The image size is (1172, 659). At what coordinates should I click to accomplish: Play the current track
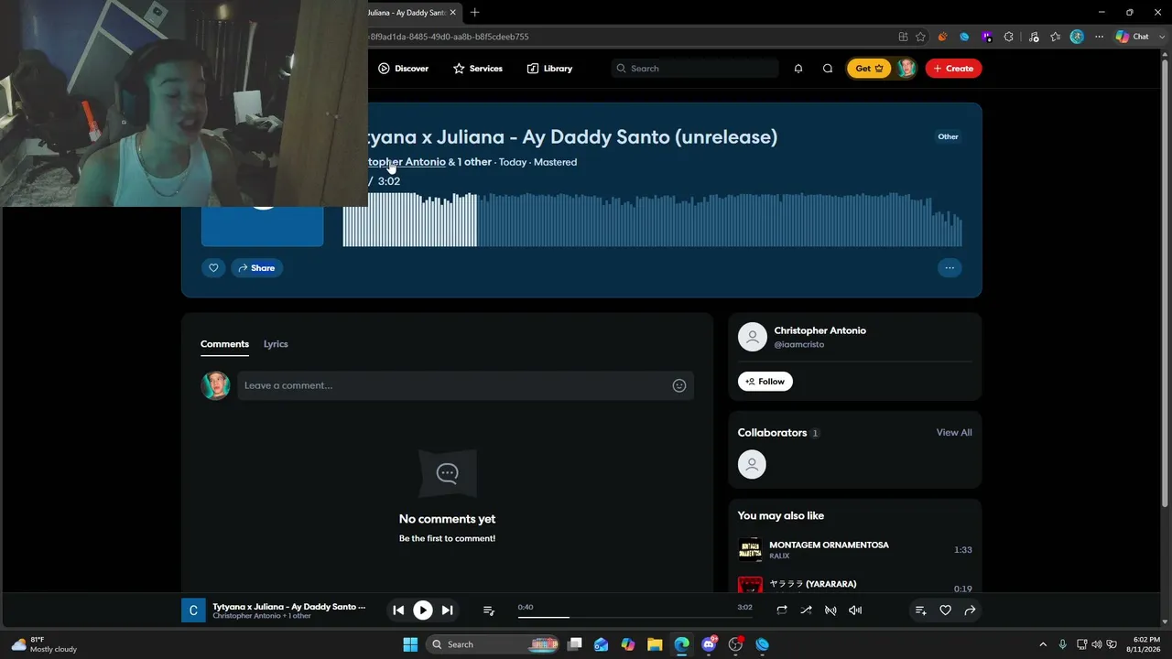pyautogui.click(x=423, y=610)
